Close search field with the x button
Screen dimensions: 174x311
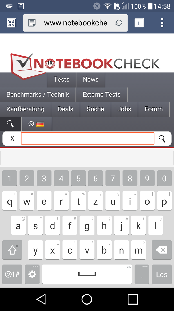pos(12,138)
